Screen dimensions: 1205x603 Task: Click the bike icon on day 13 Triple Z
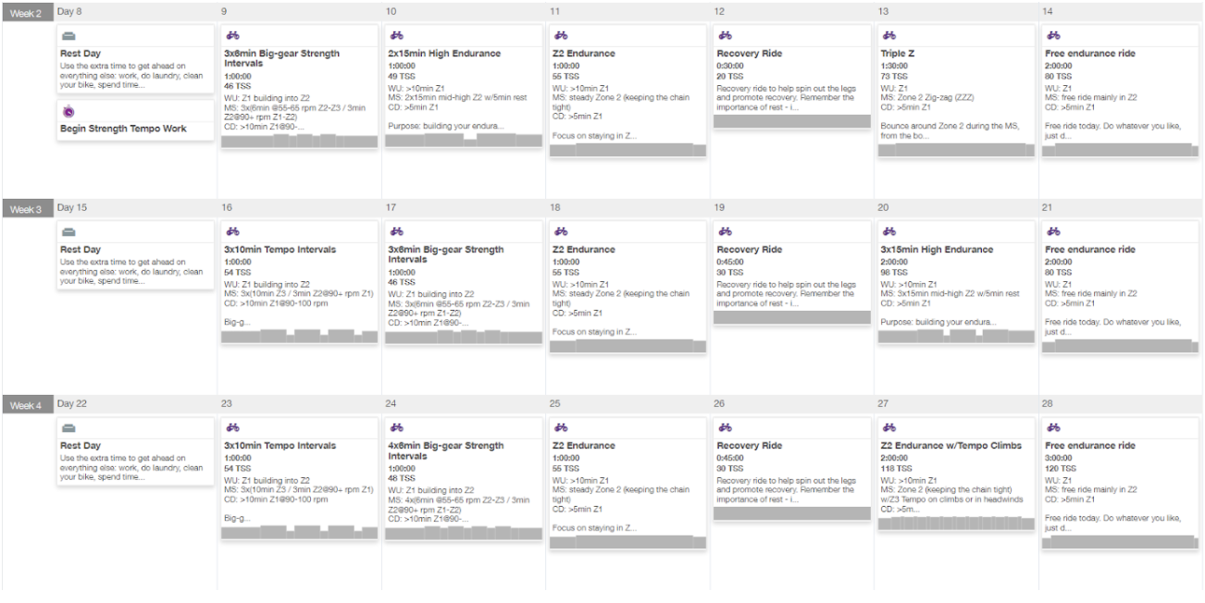pyautogui.click(x=889, y=36)
